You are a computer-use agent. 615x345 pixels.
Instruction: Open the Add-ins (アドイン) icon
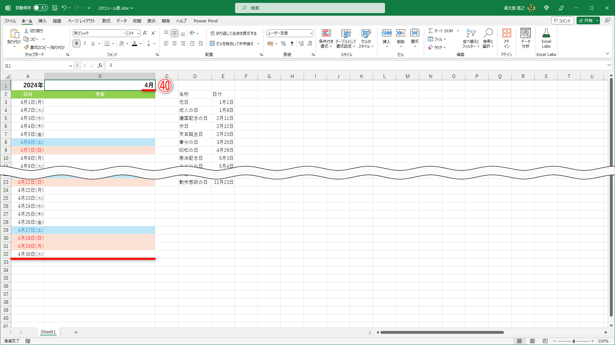tap(506, 33)
